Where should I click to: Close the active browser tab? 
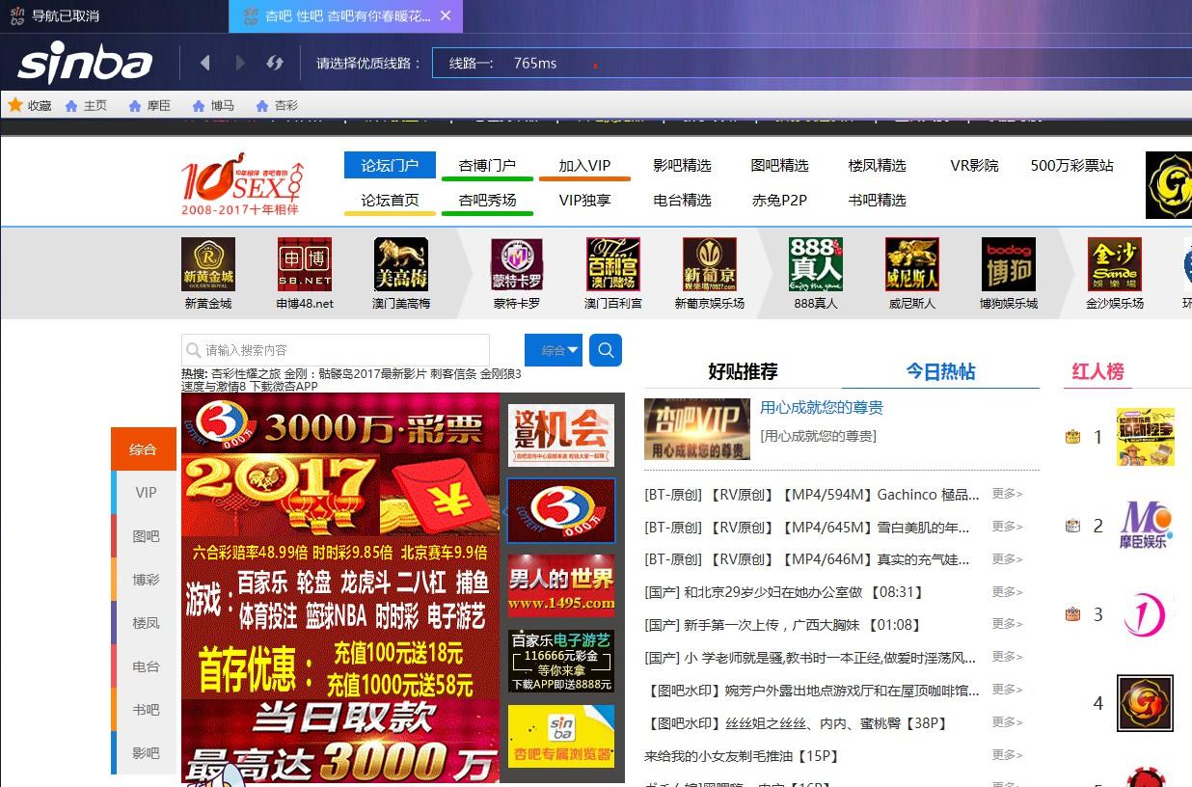tap(445, 15)
